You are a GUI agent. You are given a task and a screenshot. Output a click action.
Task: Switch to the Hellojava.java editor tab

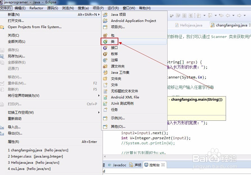click(x=189, y=25)
